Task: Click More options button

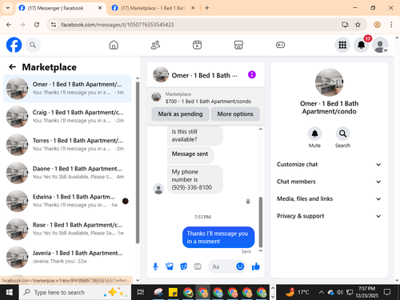Action: [x=235, y=114]
